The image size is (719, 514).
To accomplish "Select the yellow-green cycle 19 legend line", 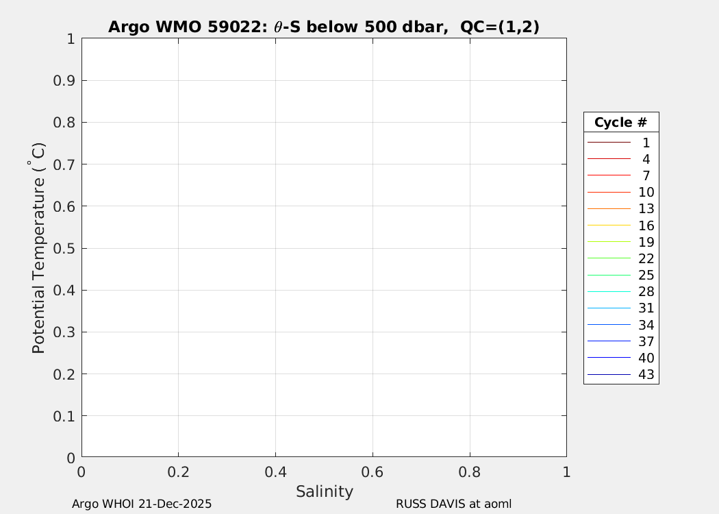I will point(609,242).
